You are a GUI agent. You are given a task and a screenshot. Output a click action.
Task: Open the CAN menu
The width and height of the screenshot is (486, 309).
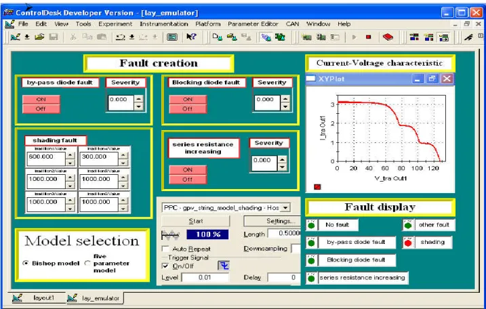pos(292,24)
